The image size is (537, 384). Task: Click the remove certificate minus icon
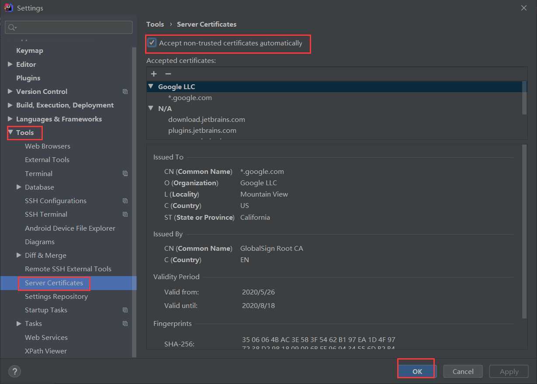pos(168,74)
